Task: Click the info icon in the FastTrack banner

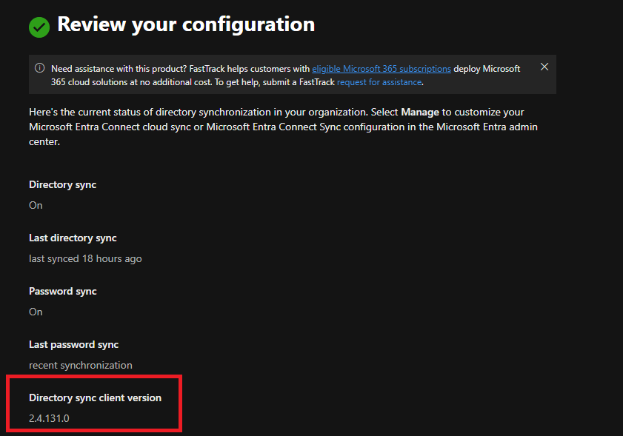Action: [40, 68]
